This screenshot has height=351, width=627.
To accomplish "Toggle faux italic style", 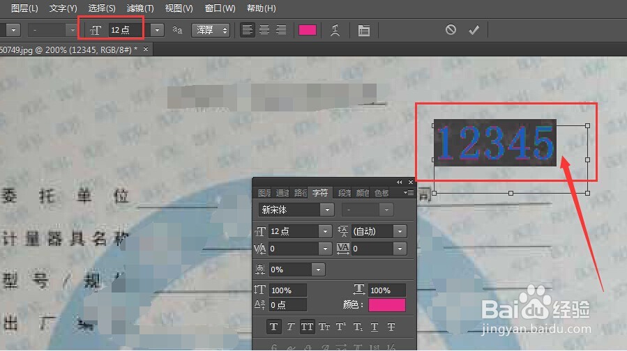I will tap(290, 327).
